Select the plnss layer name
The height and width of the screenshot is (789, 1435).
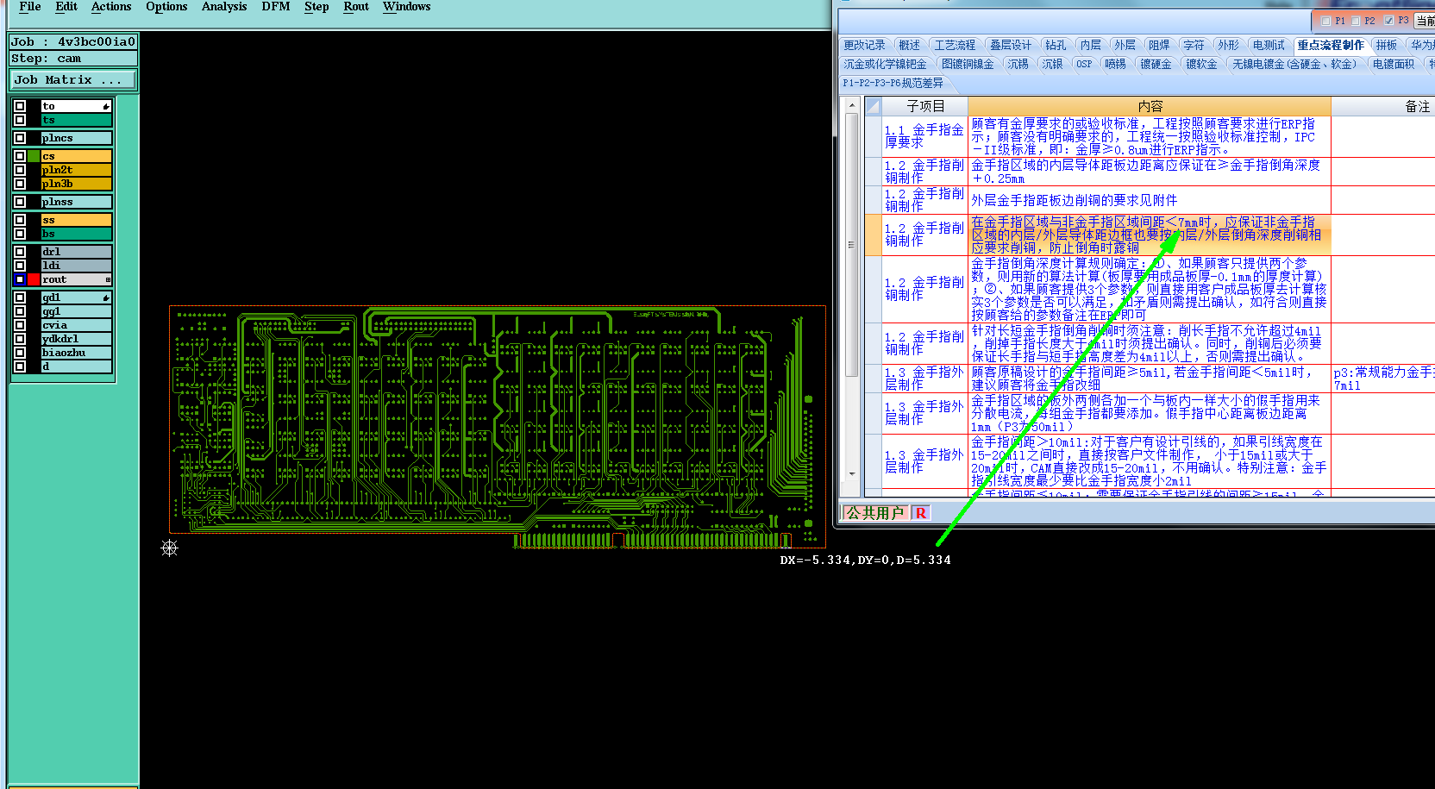pyautogui.click(x=76, y=202)
